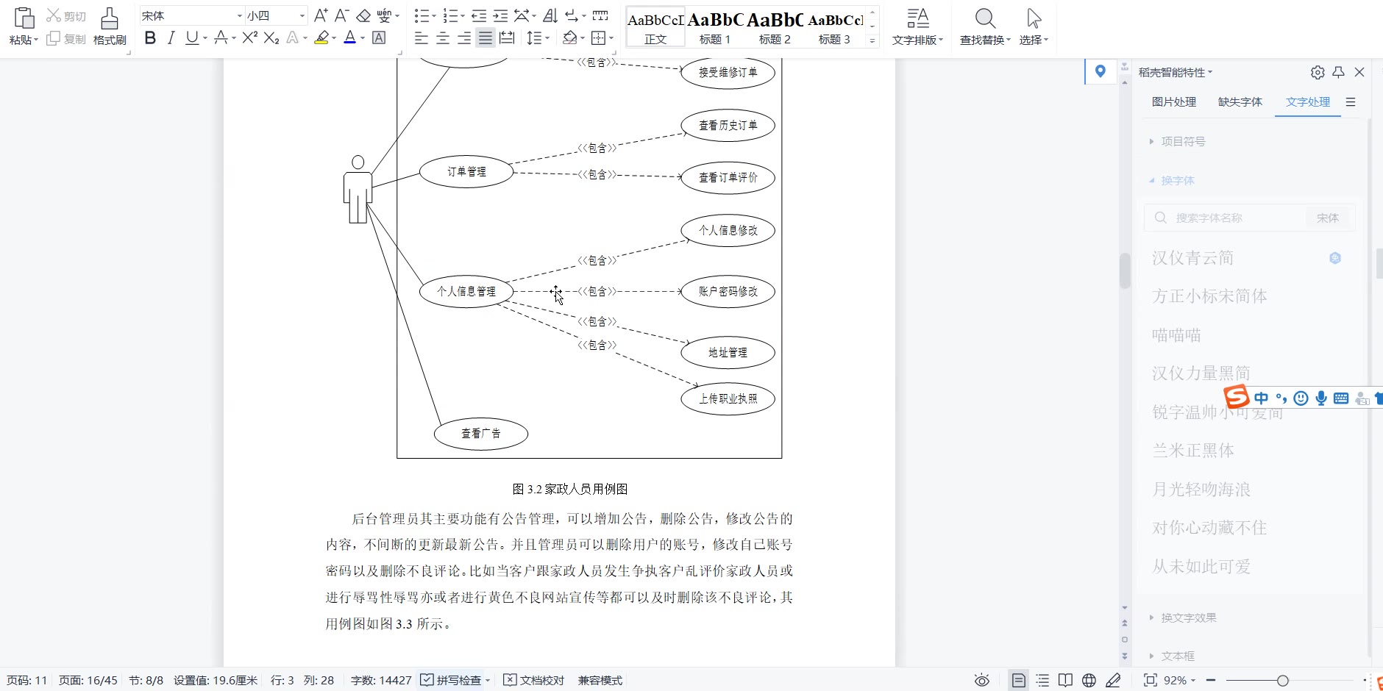Open the font name dropdown
Viewport: 1383px width, 691px height.
click(x=240, y=15)
